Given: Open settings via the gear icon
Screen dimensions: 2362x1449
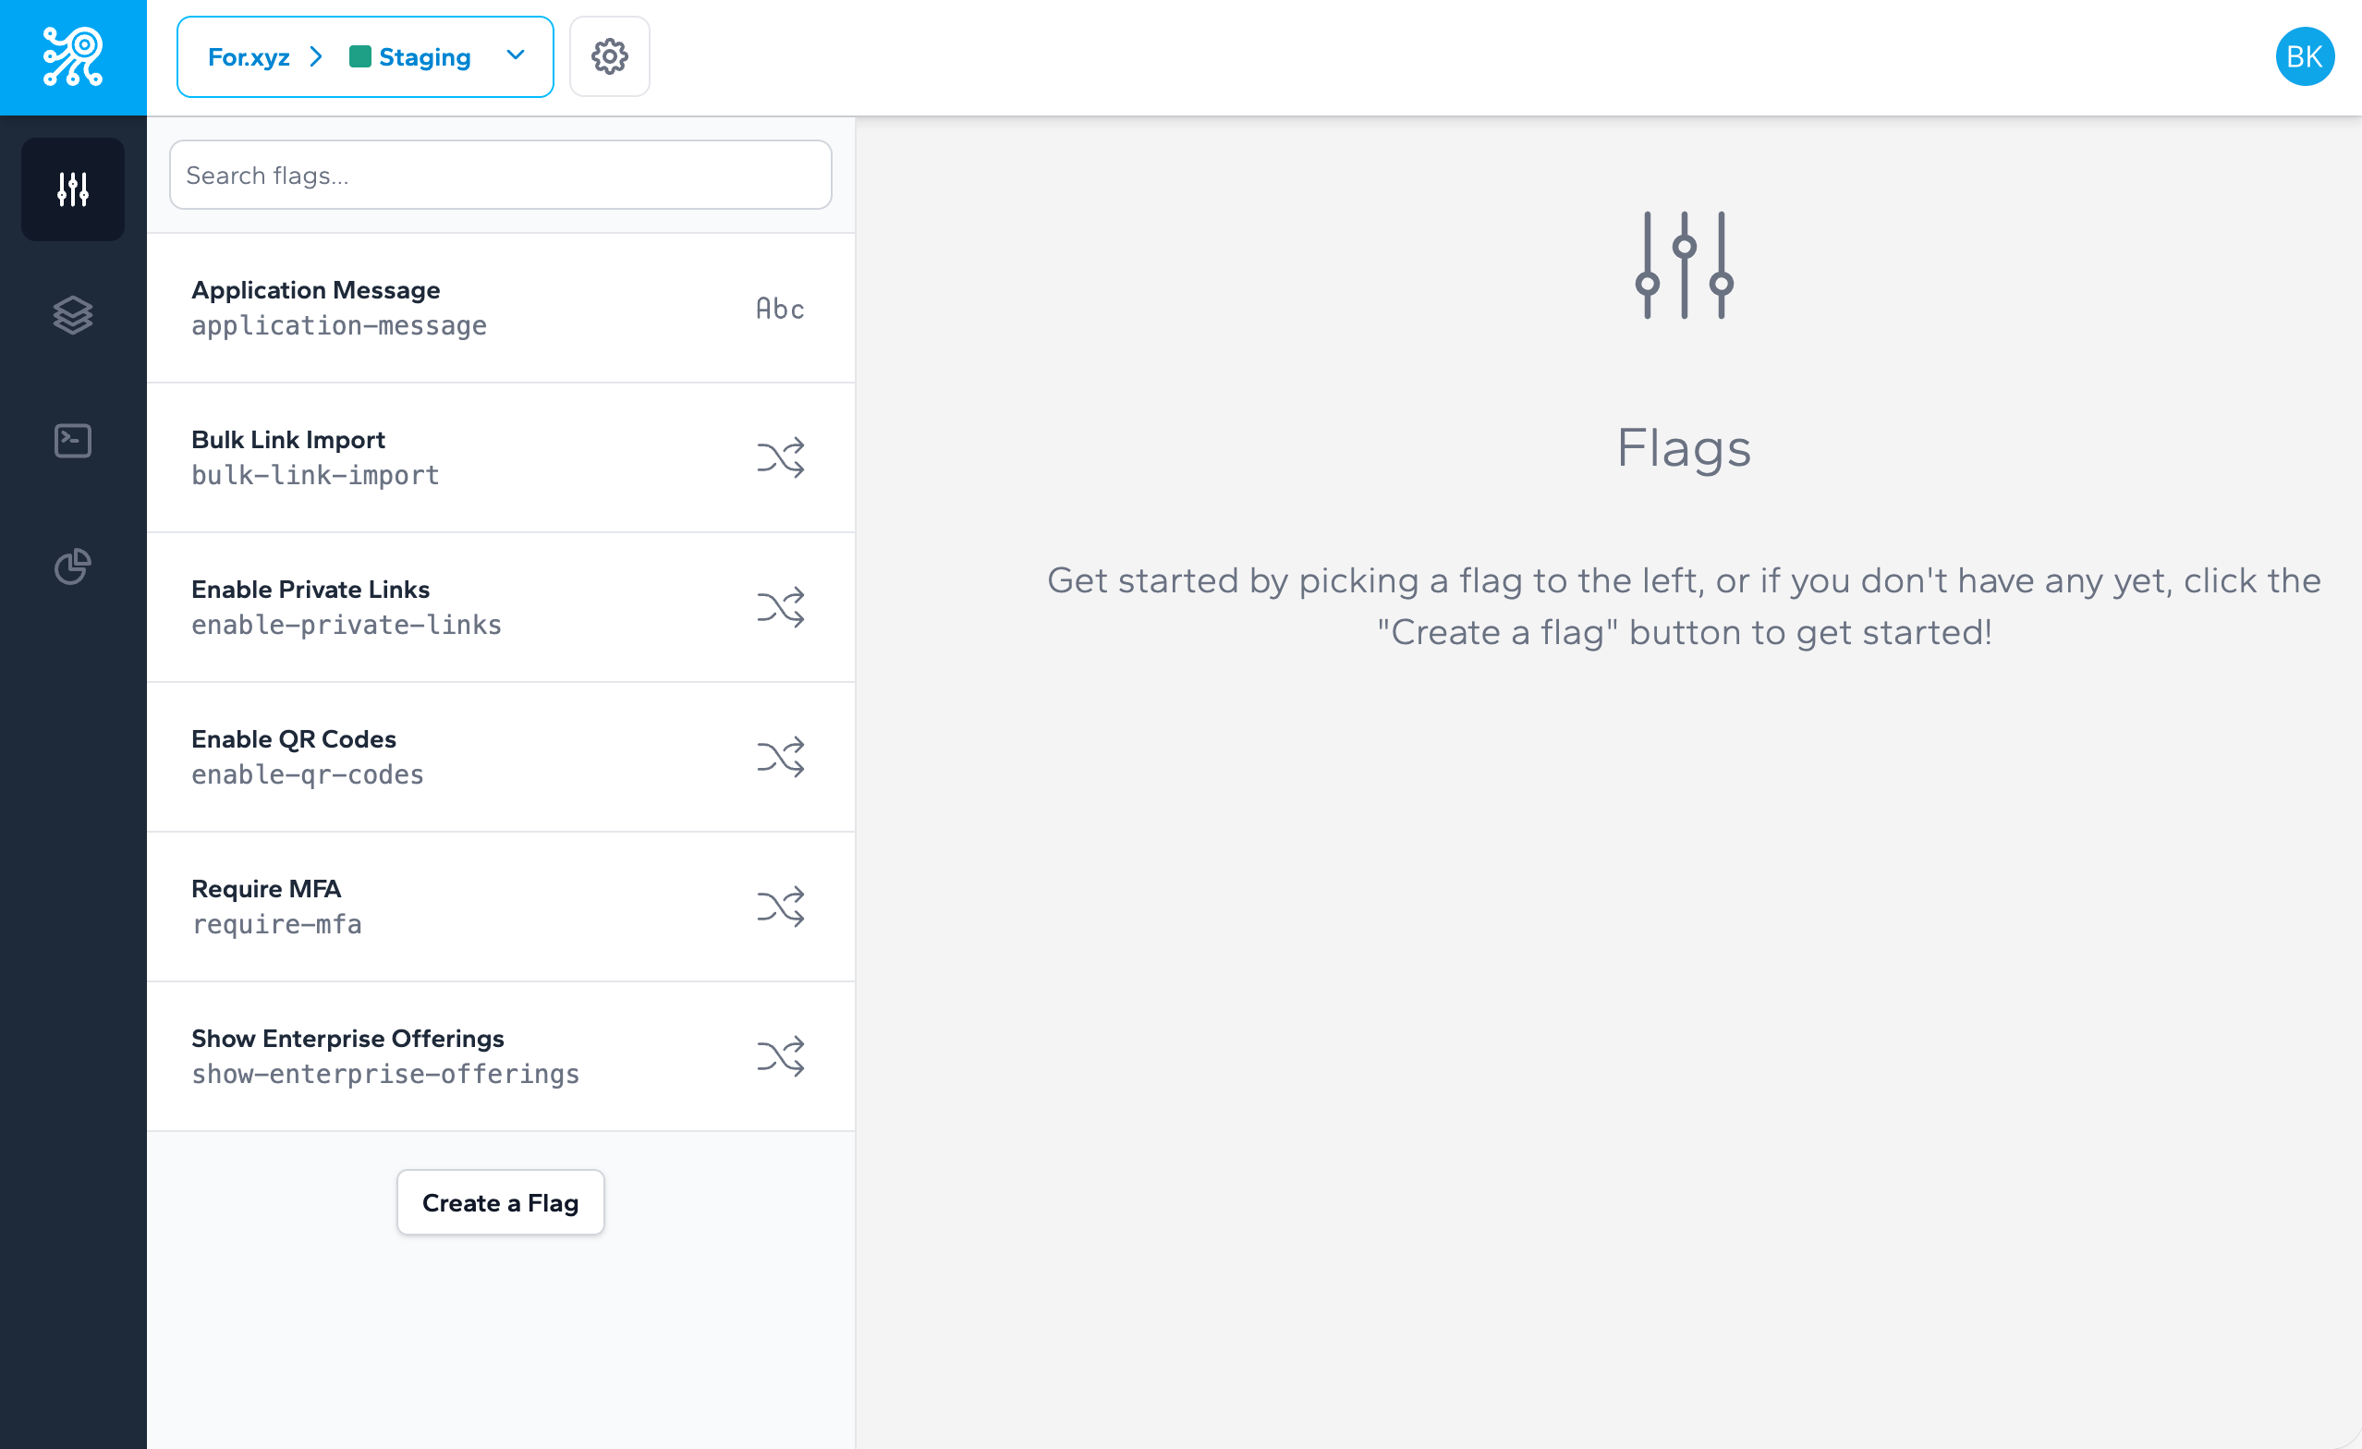Looking at the screenshot, I should click(x=610, y=56).
